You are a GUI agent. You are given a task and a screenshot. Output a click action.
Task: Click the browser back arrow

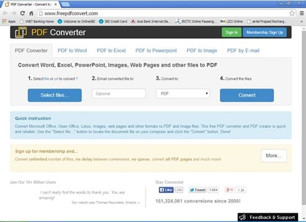pos(5,13)
